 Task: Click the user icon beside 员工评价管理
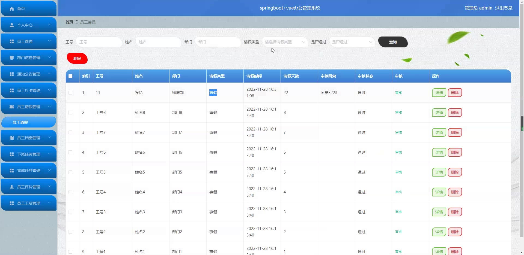(12, 187)
